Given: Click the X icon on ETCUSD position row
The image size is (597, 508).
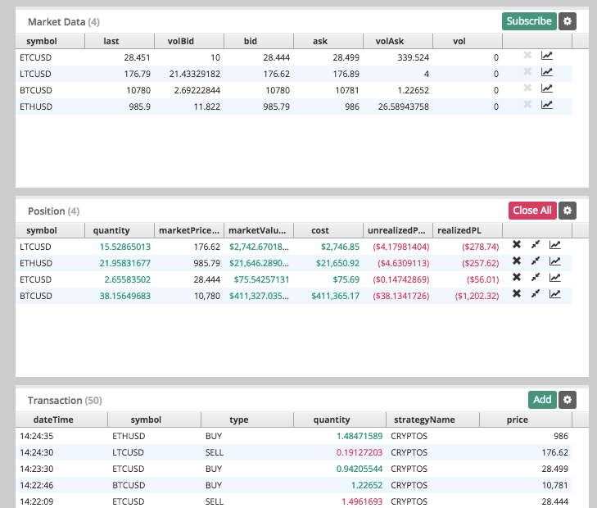Looking at the screenshot, I should pos(517,277).
